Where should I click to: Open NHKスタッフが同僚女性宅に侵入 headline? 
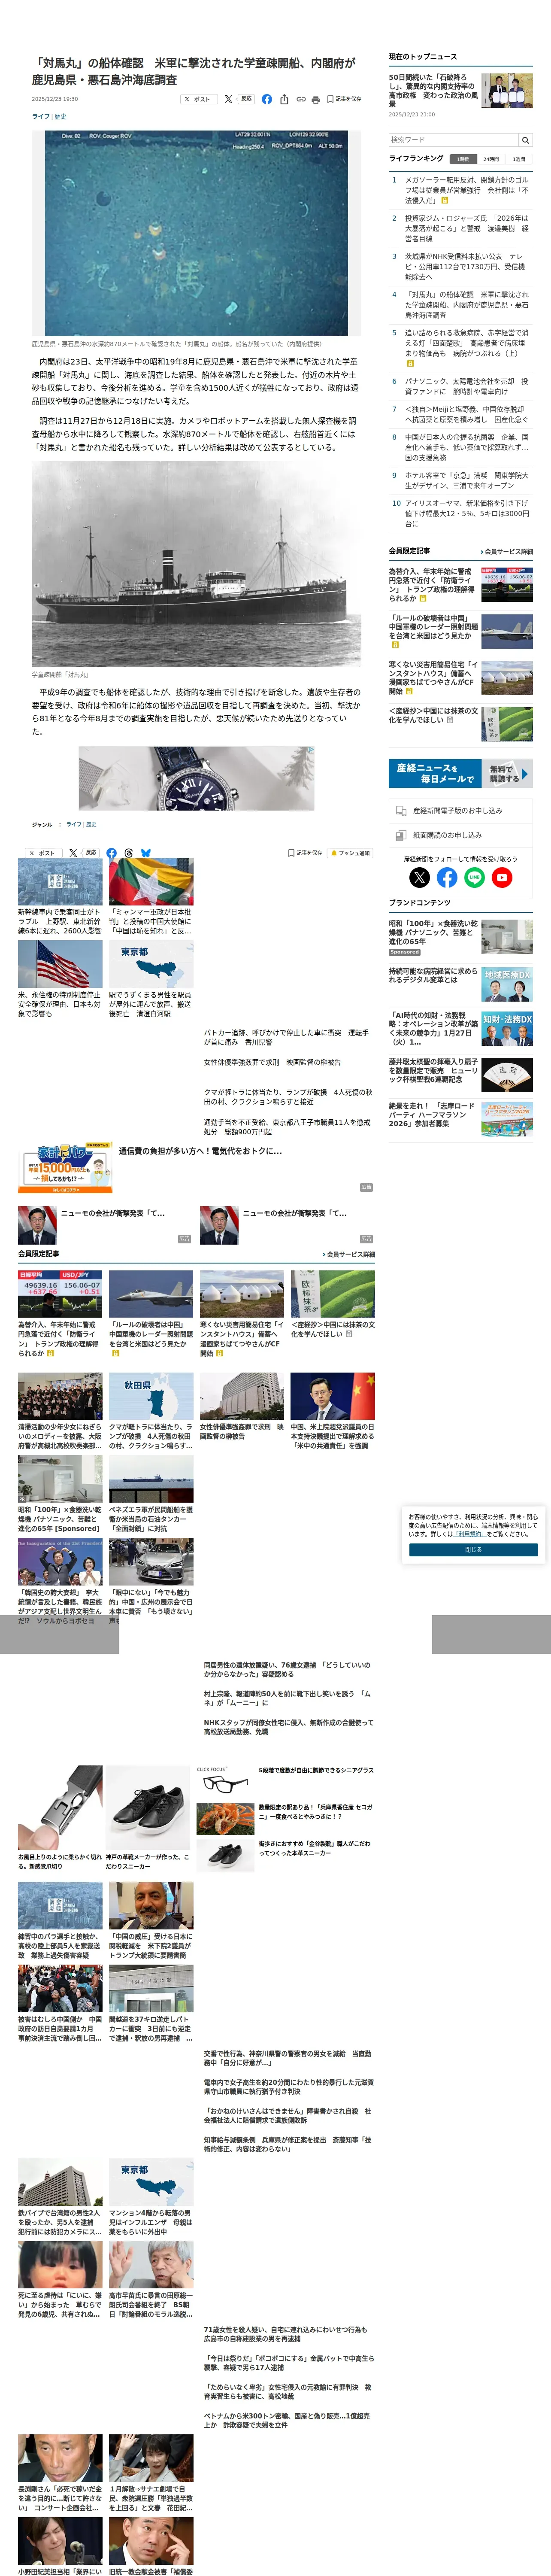coord(288,1727)
